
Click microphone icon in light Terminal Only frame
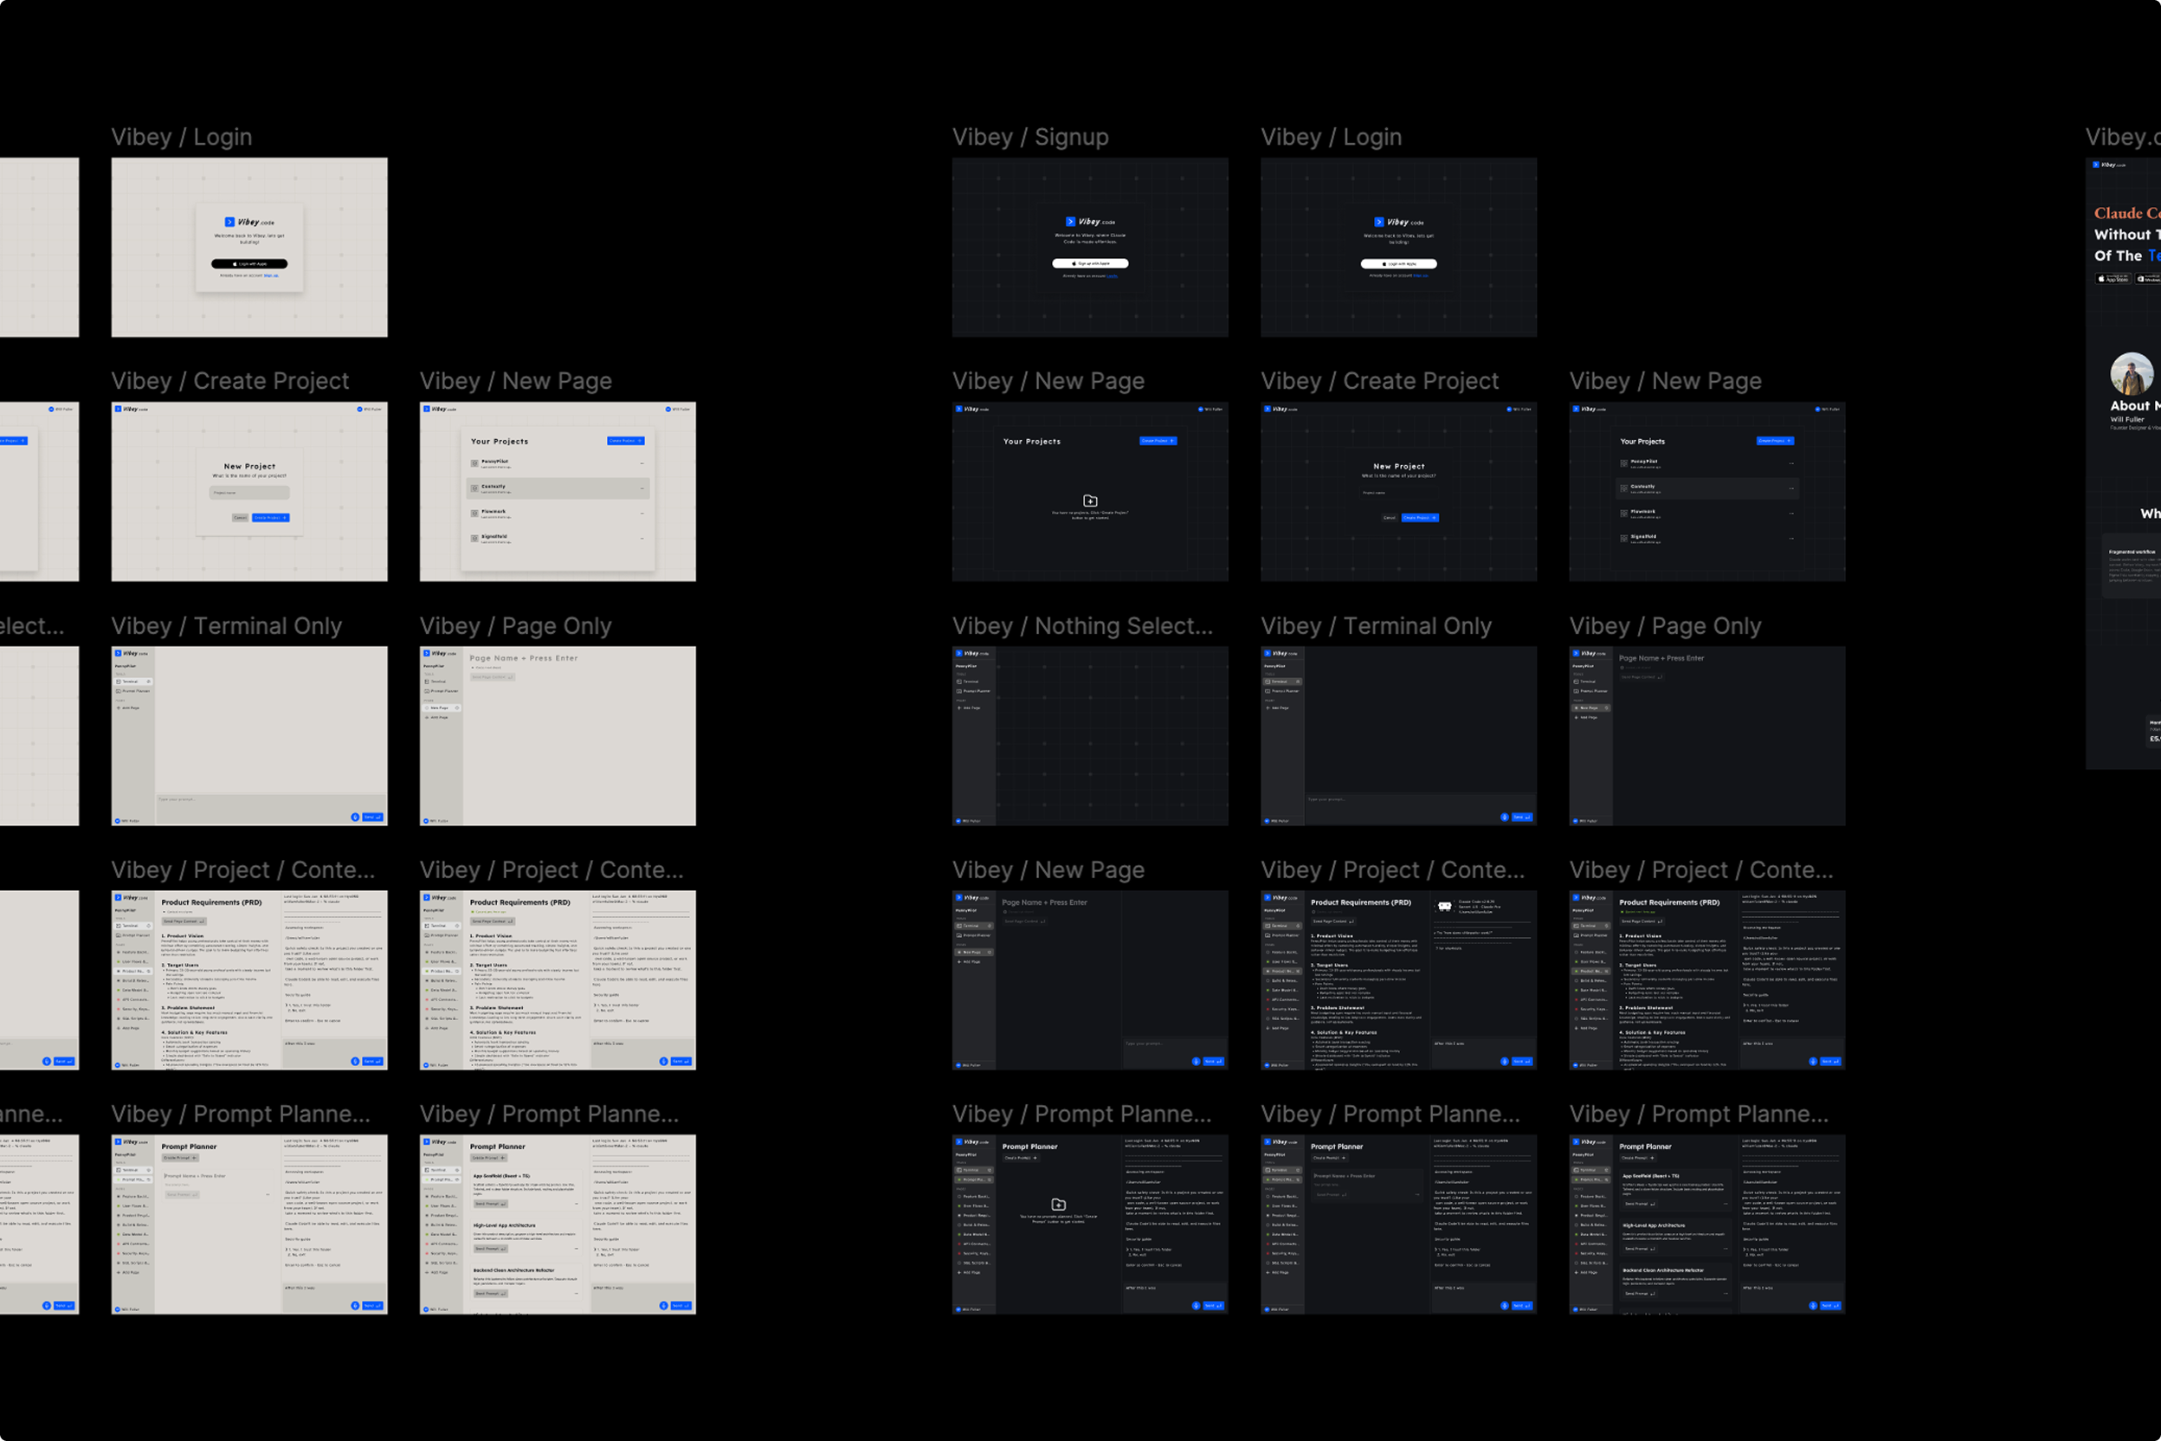coord(355,817)
